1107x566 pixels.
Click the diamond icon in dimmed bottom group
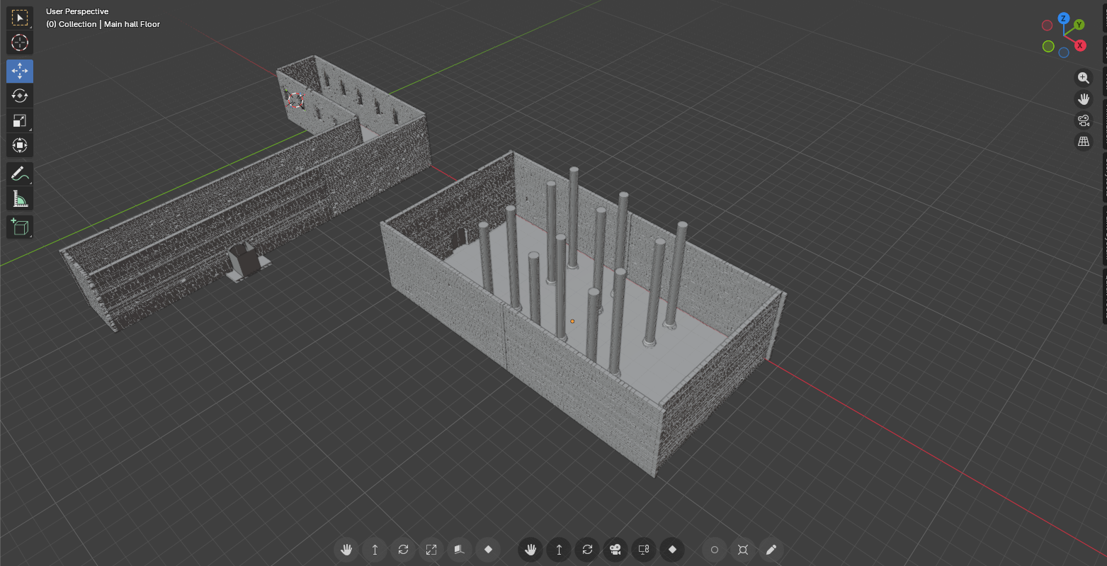pyautogui.click(x=488, y=550)
